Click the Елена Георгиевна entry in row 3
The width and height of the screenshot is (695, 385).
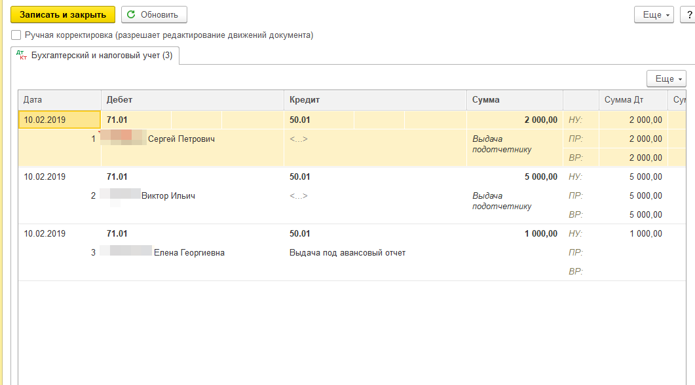(189, 252)
